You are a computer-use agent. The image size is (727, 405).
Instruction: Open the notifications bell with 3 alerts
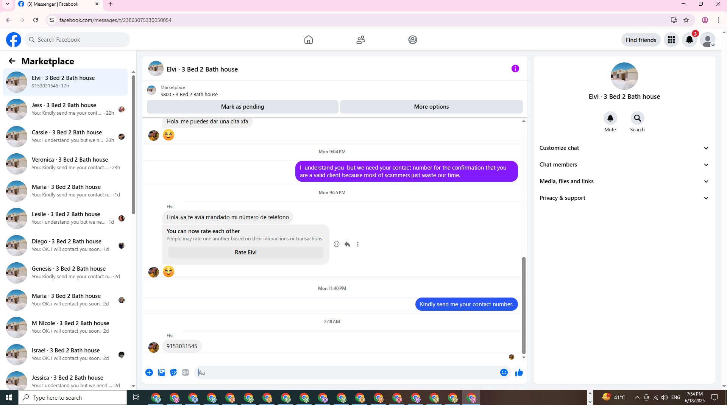[690, 40]
